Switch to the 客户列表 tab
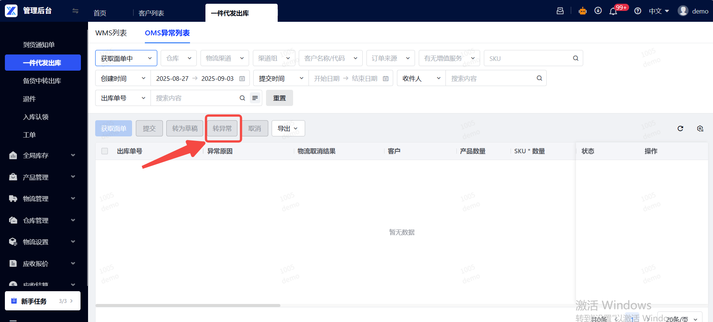This screenshot has width=713, height=322. pos(151,13)
